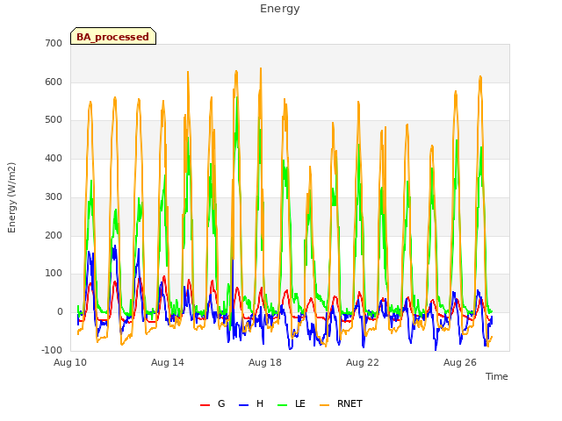
Task: Click the Aug 18 x-axis label
Action: [x=265, y=362]
